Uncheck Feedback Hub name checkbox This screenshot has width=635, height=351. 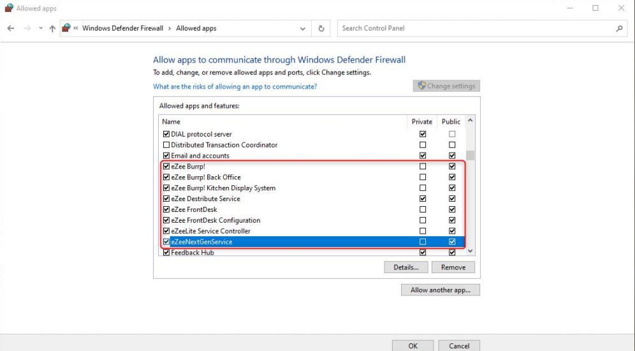tap(166, 253)
